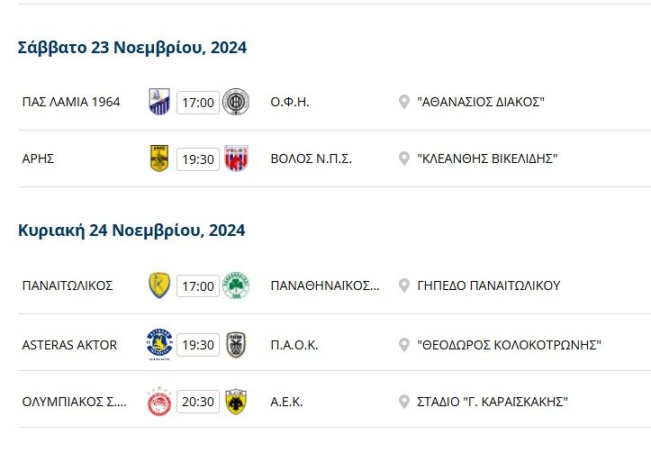The image size is (651, 462).
Task: Open the ΠΑΝΑΙΤΩΛΙΚΟΣ team link
Action: [68, 285]
